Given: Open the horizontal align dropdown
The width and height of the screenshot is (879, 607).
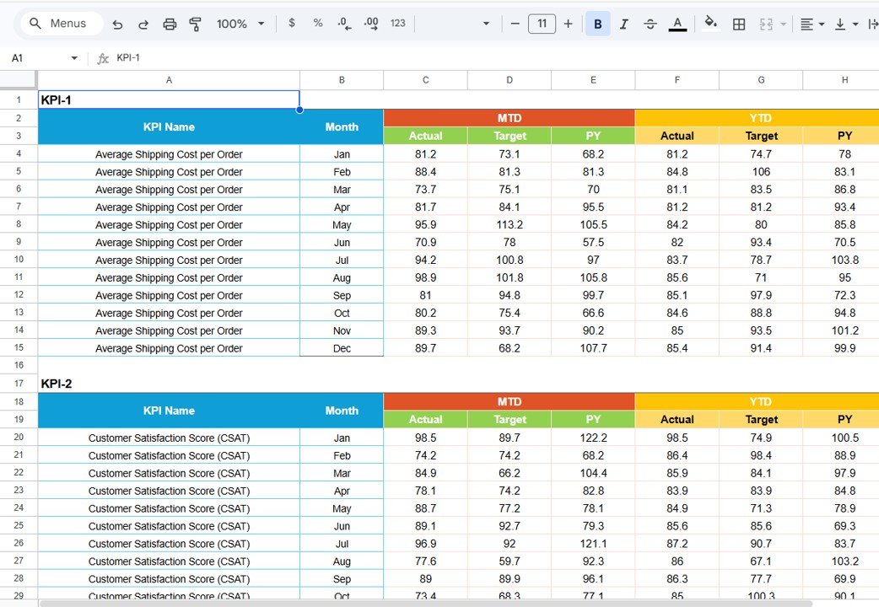Looking at the screenshot, I should [x=820, y=24].
